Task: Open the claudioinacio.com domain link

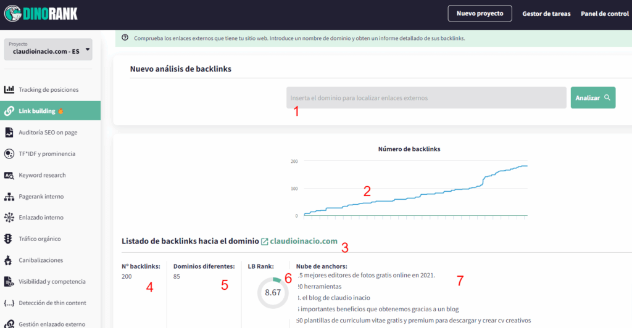Action: 304,241
